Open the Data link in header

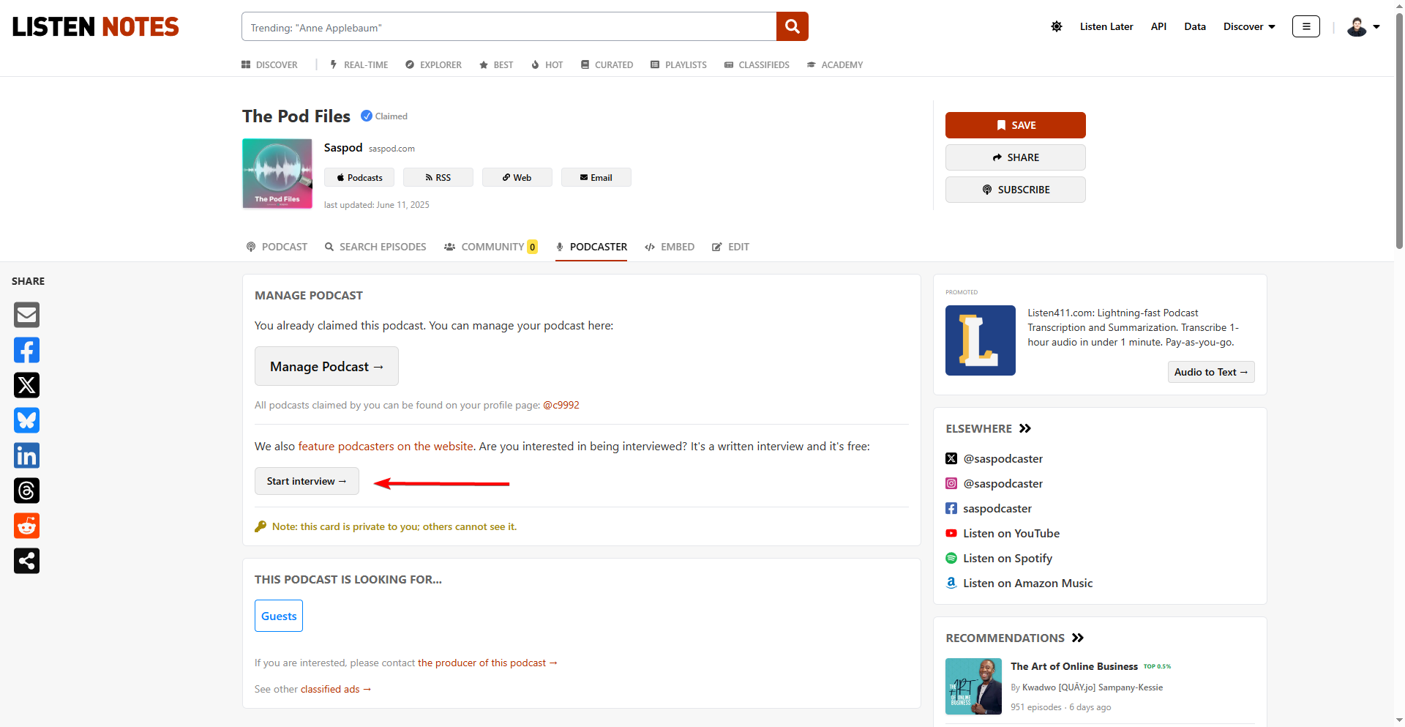click(x=1195, y=26)
